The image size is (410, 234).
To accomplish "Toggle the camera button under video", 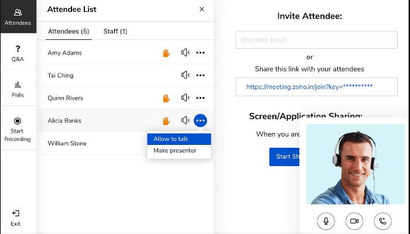I will tap(354, 221).
